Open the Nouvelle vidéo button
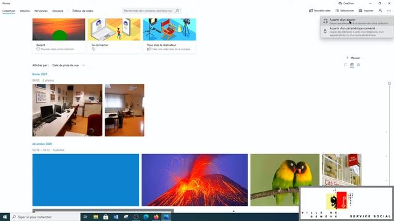Image resolution: width=394 pixels, height=221 pixels. pos(320,11)
